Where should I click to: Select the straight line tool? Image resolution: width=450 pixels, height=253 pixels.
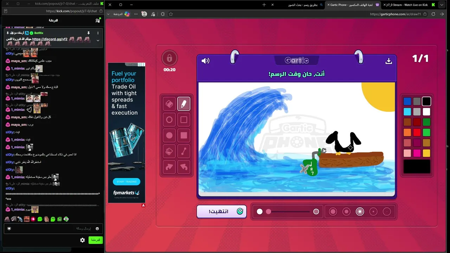pyautogui.click(x=184, y=151)
